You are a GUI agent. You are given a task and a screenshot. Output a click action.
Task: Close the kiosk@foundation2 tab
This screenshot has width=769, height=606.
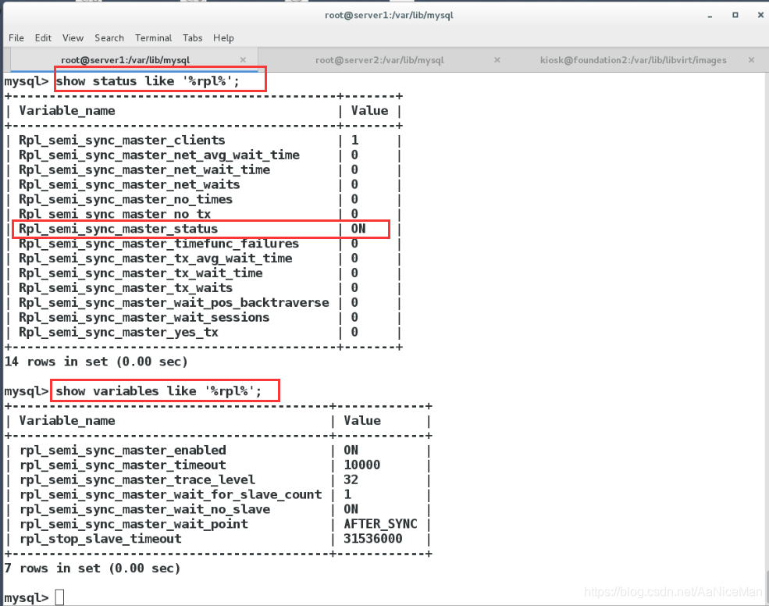tap(751, 60)
